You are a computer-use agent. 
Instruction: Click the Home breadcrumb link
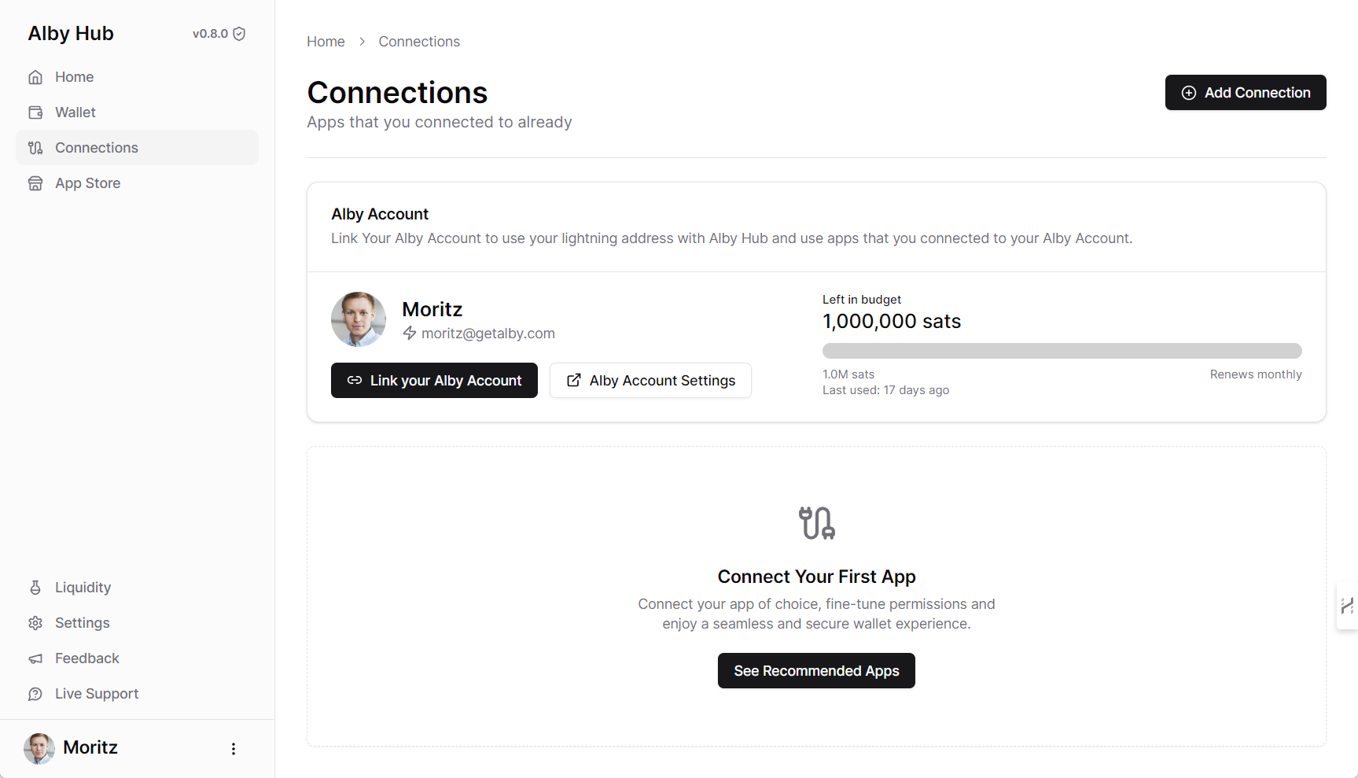point(326,42)
